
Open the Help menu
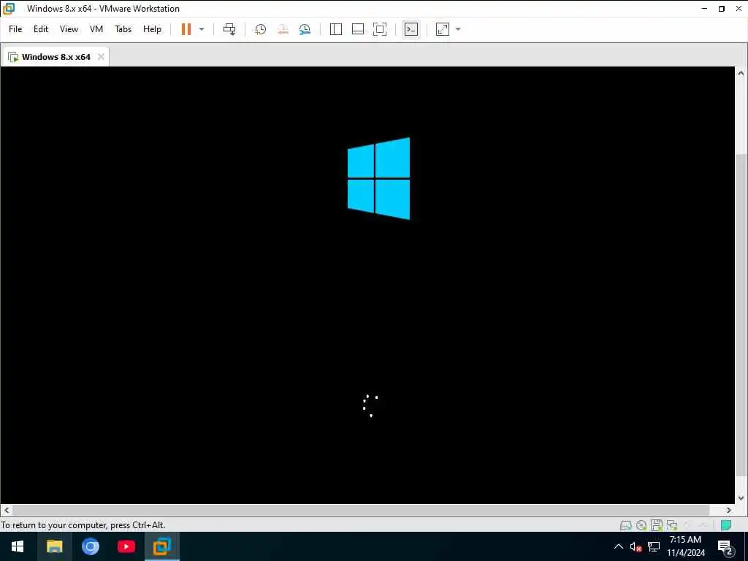pyautogui.click(x=152, y=29)
